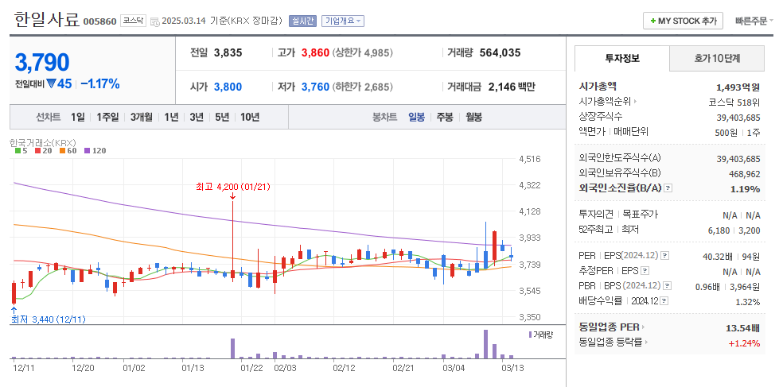Click the 한국거래소(KRX) chart label
The image size is (779, 387).
42,143
